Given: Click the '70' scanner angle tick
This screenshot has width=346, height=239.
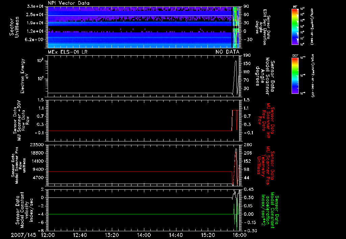Looking at the screenshot, I should click(246, 80).
